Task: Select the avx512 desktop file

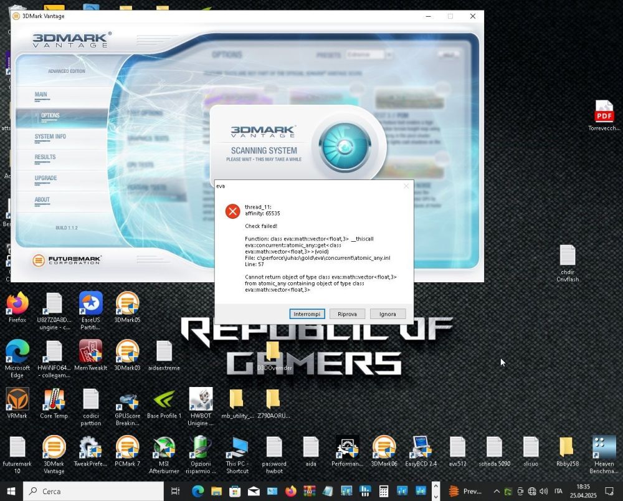Action: 457,451
